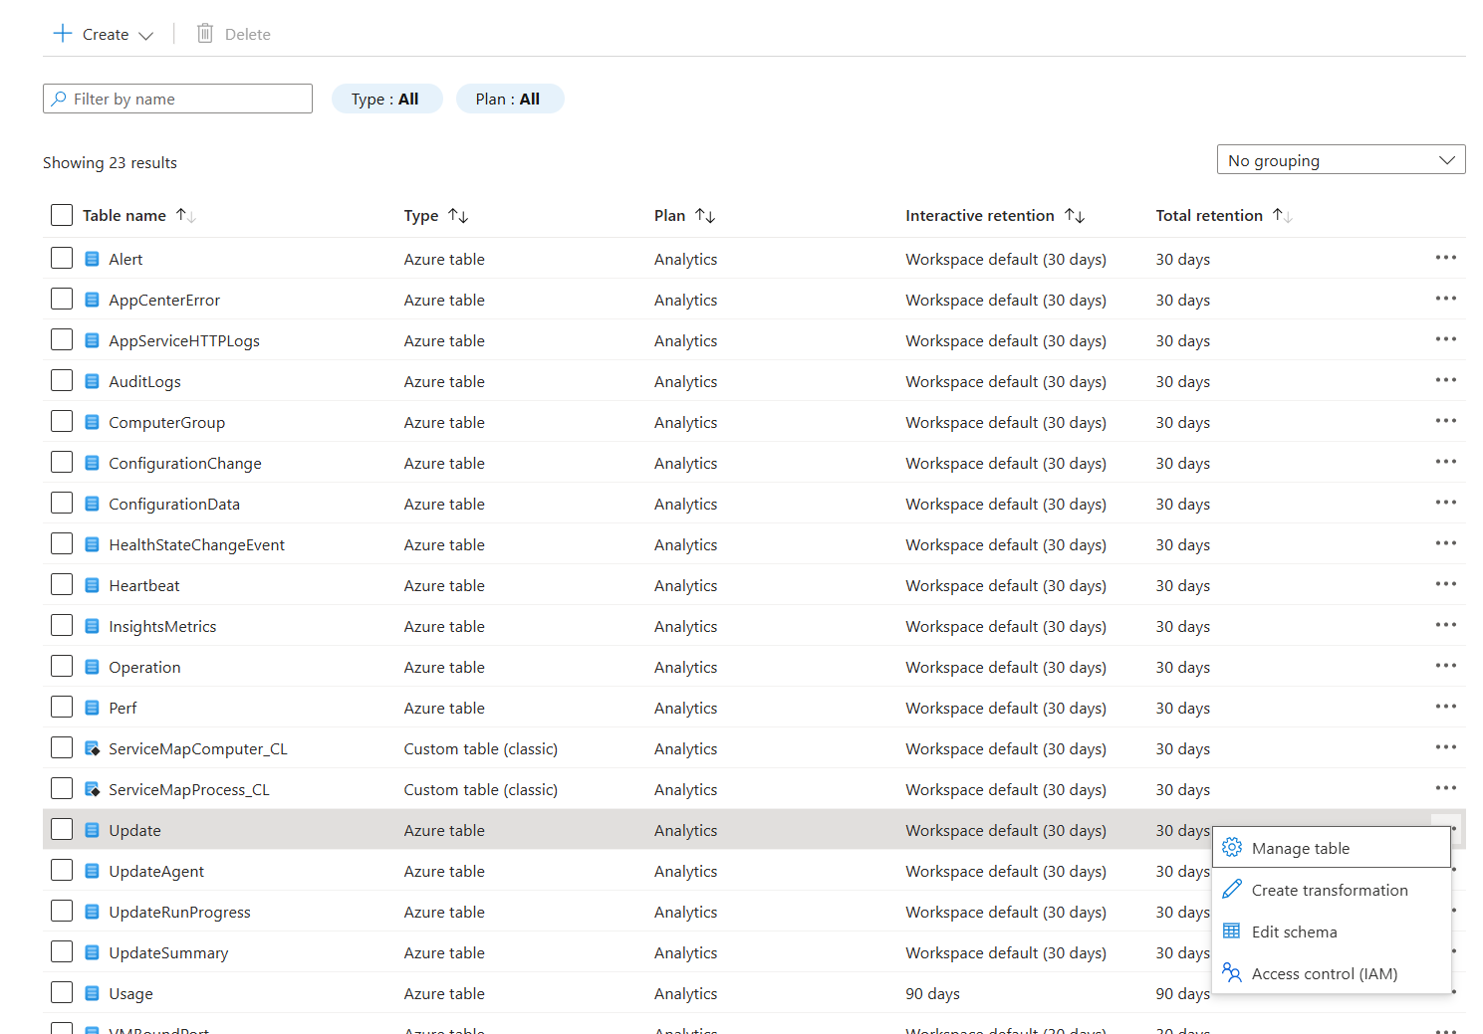Sort by Table name column arrows

[186, 215]
